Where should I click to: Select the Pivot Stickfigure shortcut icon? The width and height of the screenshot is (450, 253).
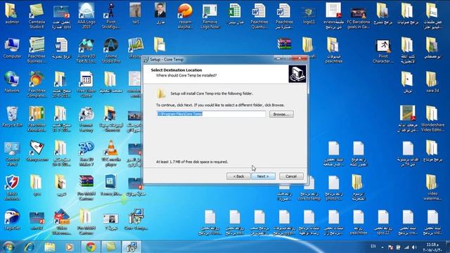[111, 15]
